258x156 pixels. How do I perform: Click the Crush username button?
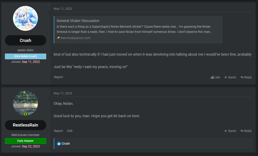coord(25,40)
